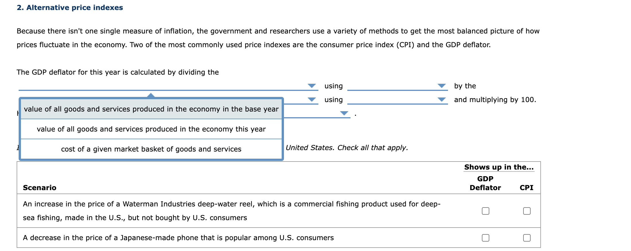This screenshot has height=251, width=631.
Task: Click the "CPI" column label
Action: pos(527,188)
